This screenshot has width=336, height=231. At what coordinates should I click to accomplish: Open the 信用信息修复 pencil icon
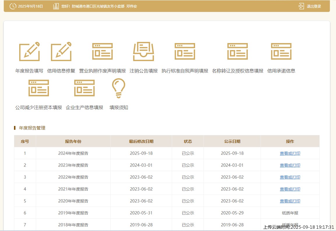61,51
